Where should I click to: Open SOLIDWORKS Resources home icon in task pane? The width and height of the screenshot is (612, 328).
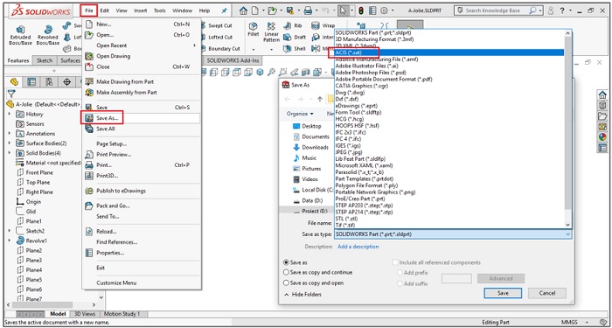(602, 94)
